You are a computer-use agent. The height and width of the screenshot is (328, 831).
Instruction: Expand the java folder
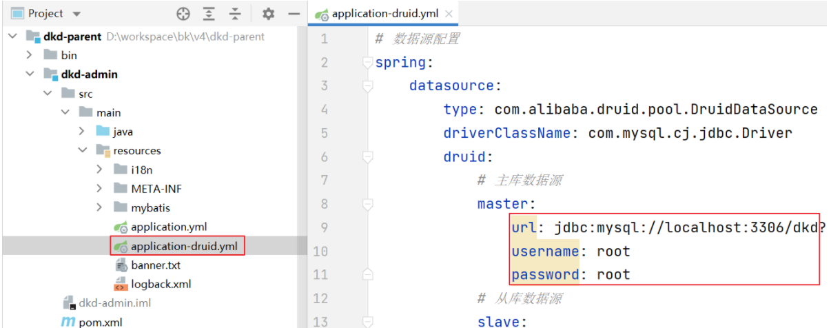[82, 132]
